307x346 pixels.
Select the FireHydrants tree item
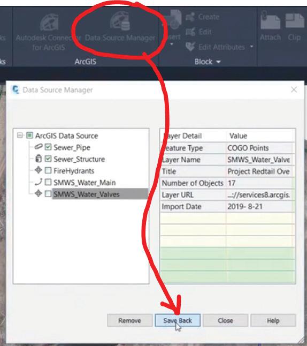click(74, 171)
